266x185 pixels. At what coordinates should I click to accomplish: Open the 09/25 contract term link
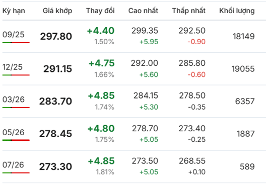click(x=14, y=35)
